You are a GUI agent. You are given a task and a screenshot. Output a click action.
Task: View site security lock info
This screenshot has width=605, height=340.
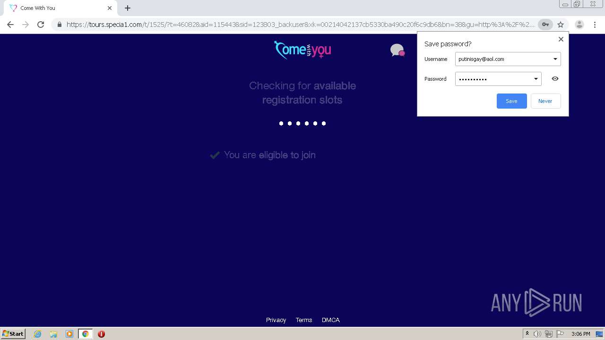(x=60, y=25)
